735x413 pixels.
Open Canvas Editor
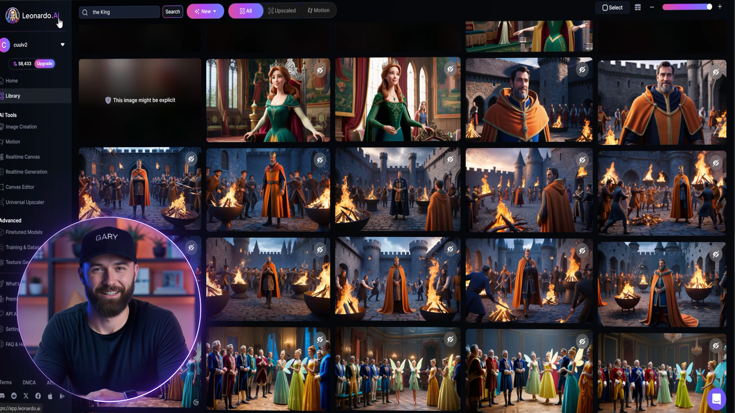20,187
